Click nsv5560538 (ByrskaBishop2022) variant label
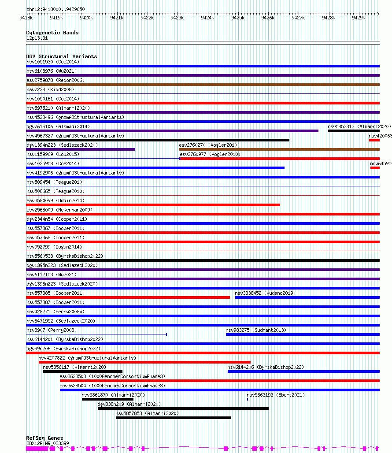Image resolution: width=392 pixels, height=453 pixels. (x=65, y=256)
